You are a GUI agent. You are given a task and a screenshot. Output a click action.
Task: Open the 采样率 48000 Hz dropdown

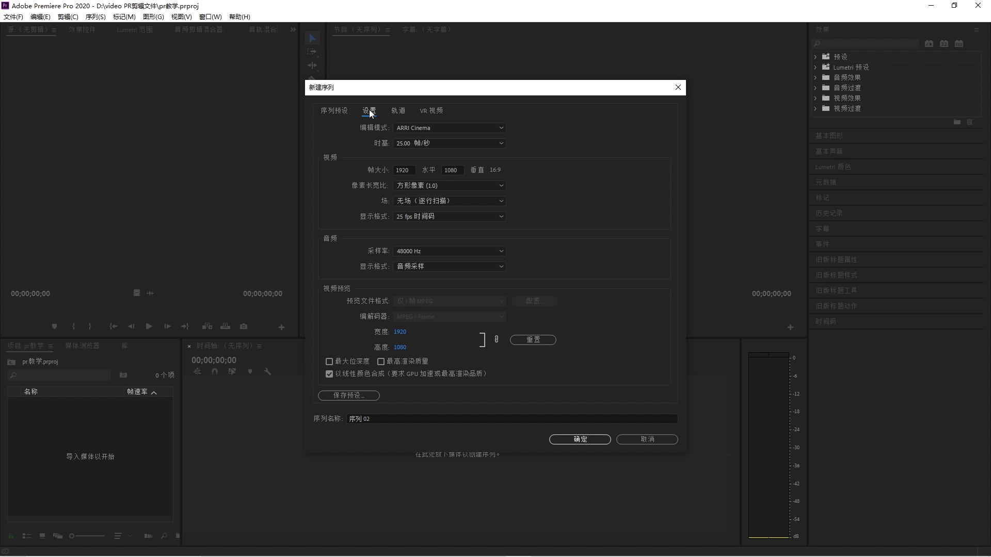tap(449, 251)
